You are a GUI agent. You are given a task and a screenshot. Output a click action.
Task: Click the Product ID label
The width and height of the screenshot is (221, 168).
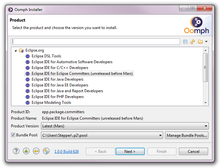pyautogui.click(x=20, y=112)
